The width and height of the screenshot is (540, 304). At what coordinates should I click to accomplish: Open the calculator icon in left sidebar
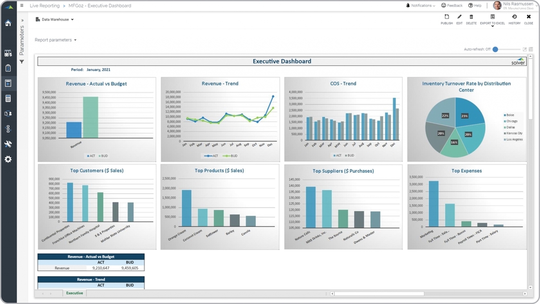click(8, 98)
